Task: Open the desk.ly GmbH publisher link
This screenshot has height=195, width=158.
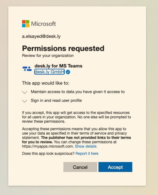Action: [49, 72]
